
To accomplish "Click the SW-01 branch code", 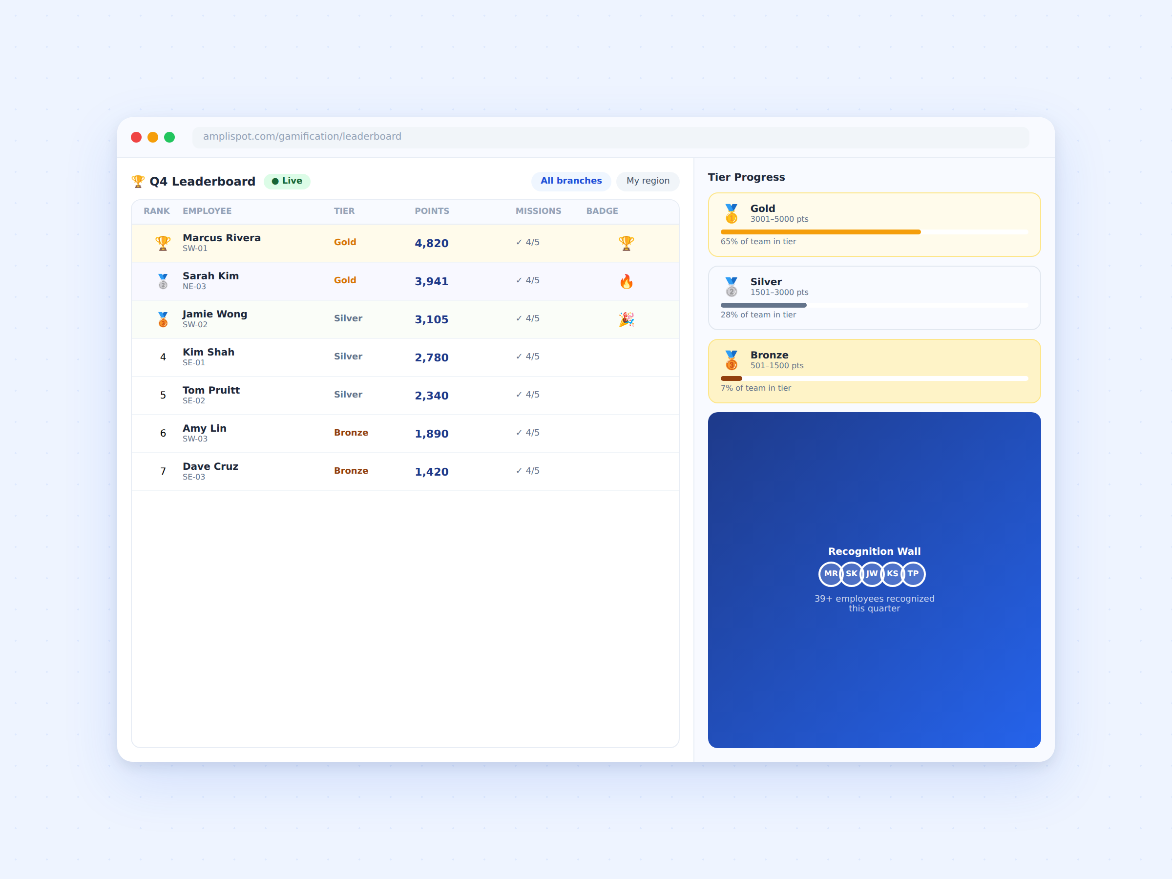I will point(195,249).
